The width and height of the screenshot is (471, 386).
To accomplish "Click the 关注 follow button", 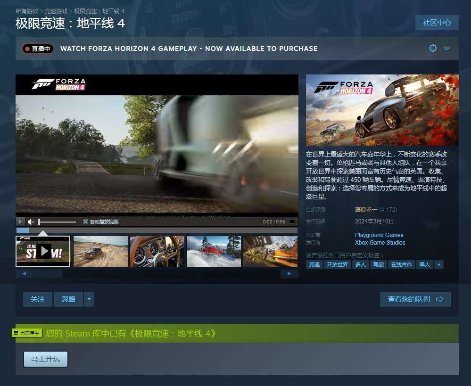I will (x=38, y=299).
